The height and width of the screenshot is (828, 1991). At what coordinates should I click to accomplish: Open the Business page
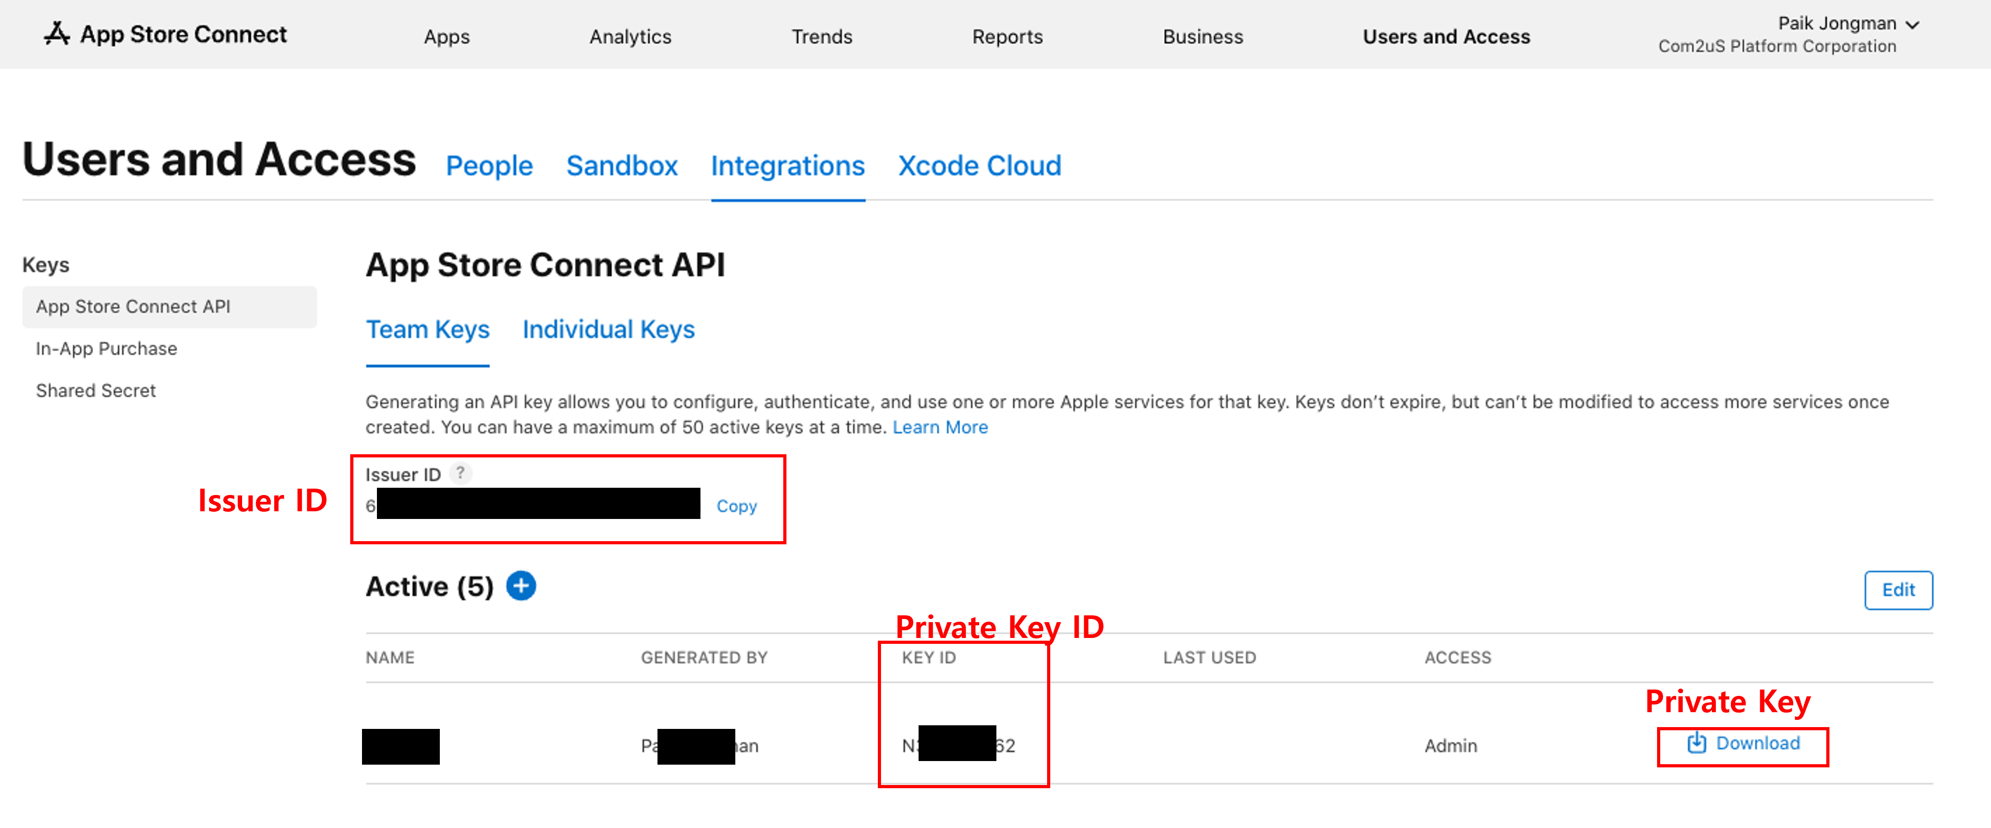[1202, 36]
